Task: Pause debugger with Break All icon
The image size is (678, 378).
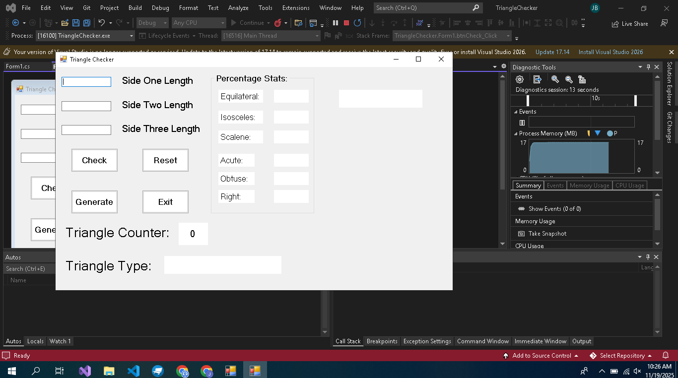Action: pyautogui.click(x=336, y=23)
